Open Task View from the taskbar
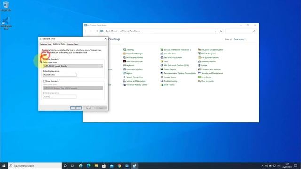Screen dimensions: 301x169 73,166
